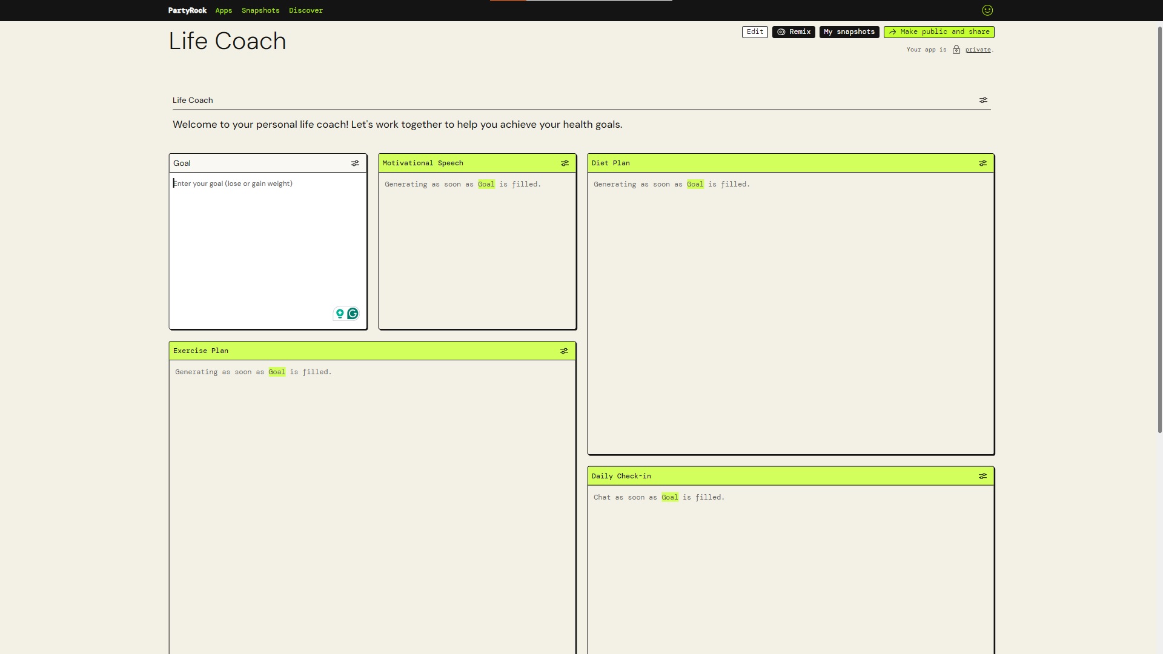Screen dimensions: 1163x654
Task: Open settings icon on Life Coach header widget
Action: (983, 101)
